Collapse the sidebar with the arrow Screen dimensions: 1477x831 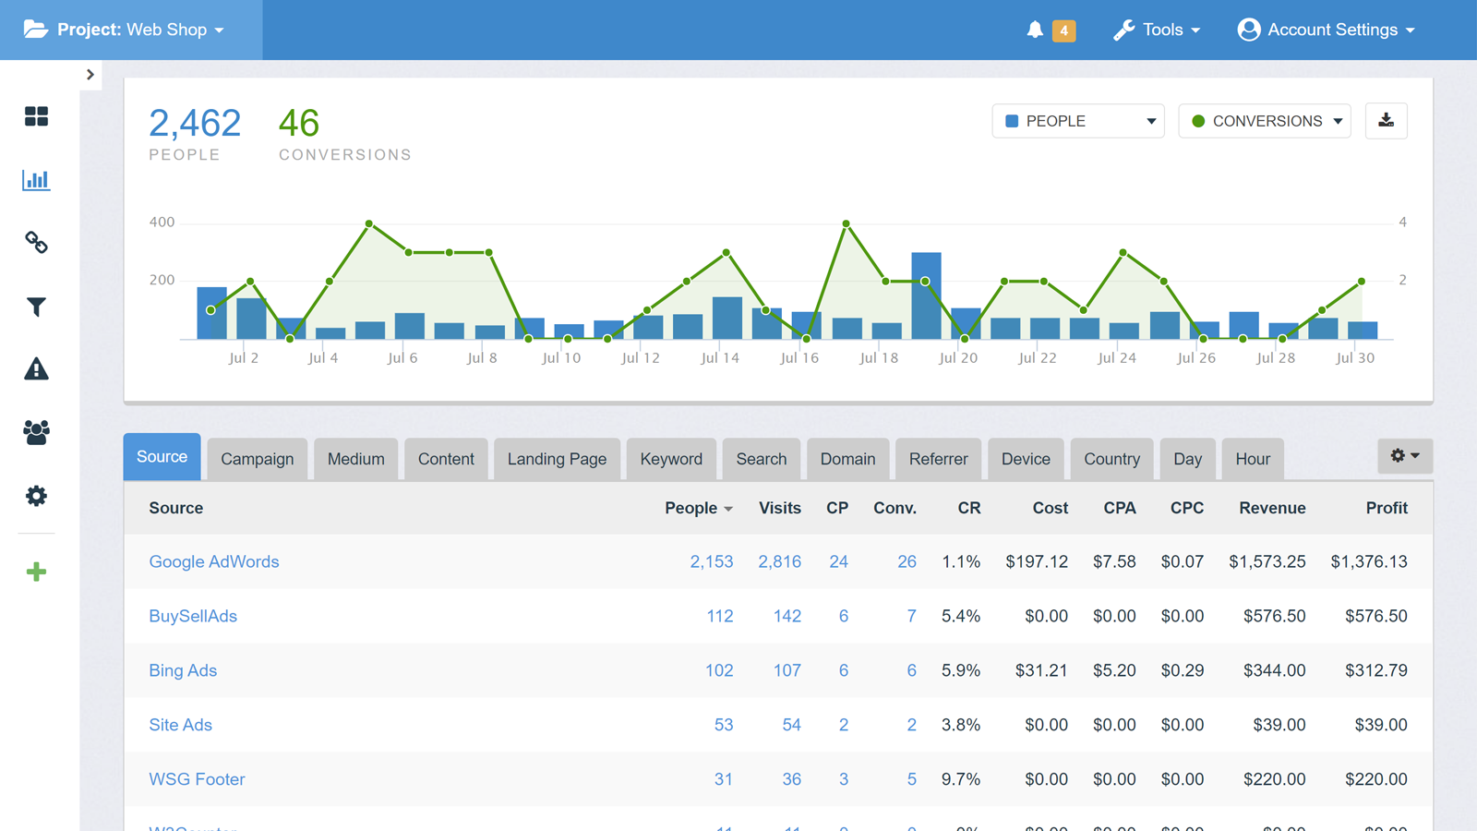coord(90,75)
